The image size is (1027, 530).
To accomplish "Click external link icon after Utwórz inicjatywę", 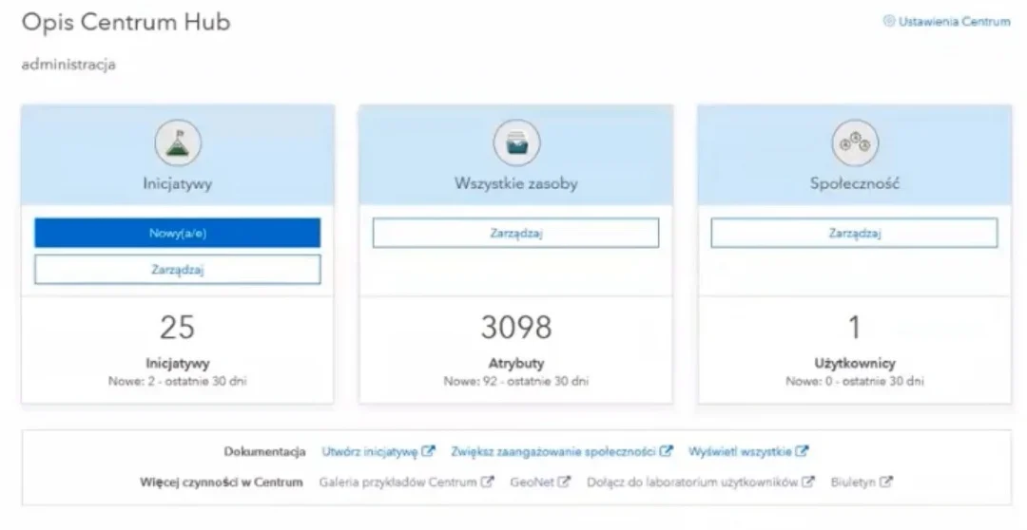I will click(428, 451).
